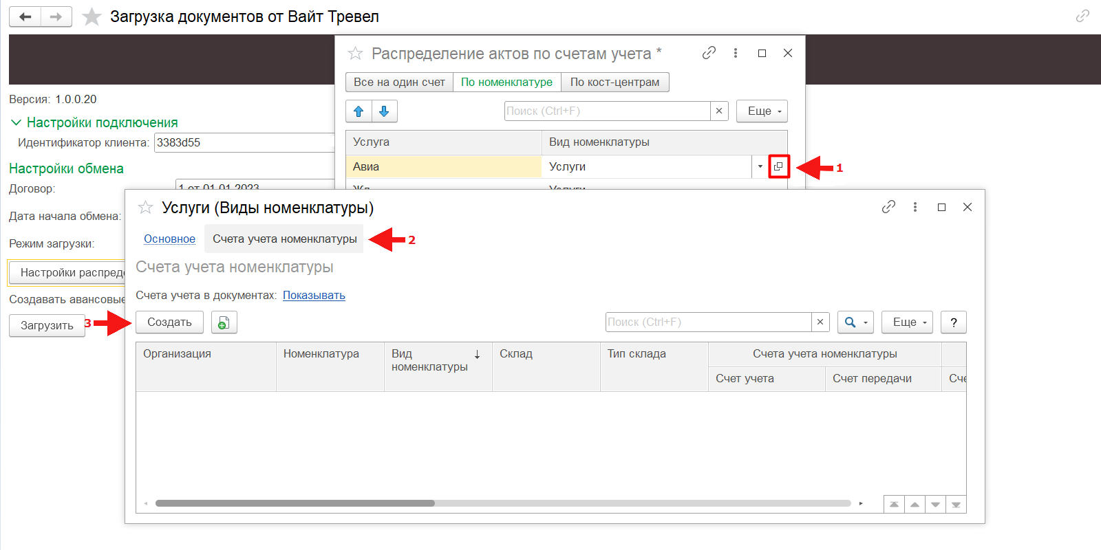Image resolution: width=1101 pixels, height=550 pixels.
Task: Click the back navigation arrow
Action: [x=25, y=16]
